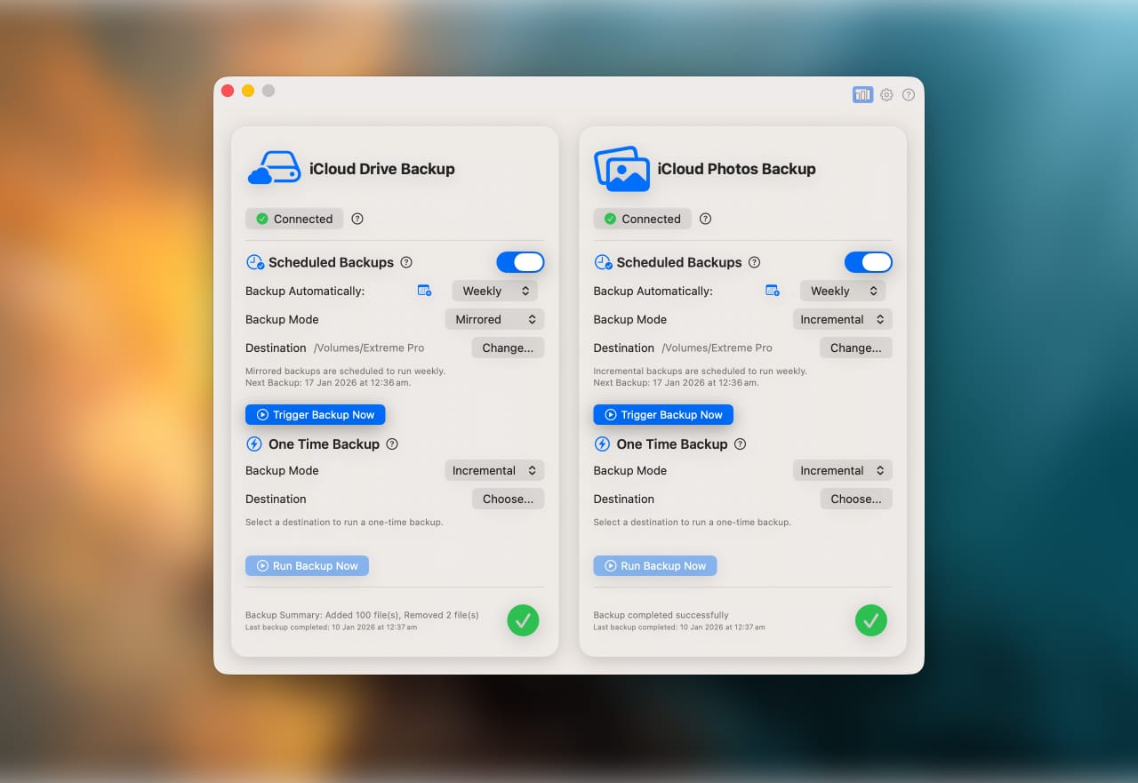The image size is (1138, 783).
Task: Click Drive panel 'Select a destination' hint
Action: pos(344,522)
